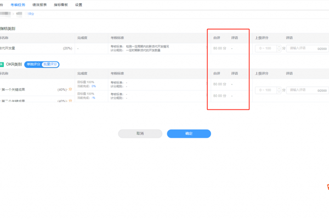Go to the 设置 menu
This screenshot has width=329, height=219.
[78, 4]
